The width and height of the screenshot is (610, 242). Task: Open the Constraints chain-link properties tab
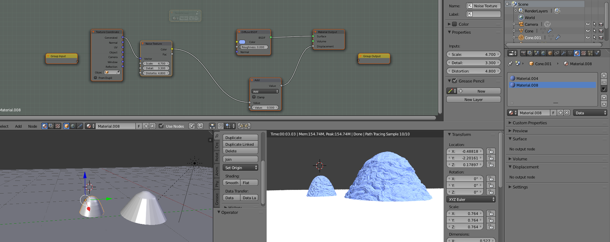[557, 53]
